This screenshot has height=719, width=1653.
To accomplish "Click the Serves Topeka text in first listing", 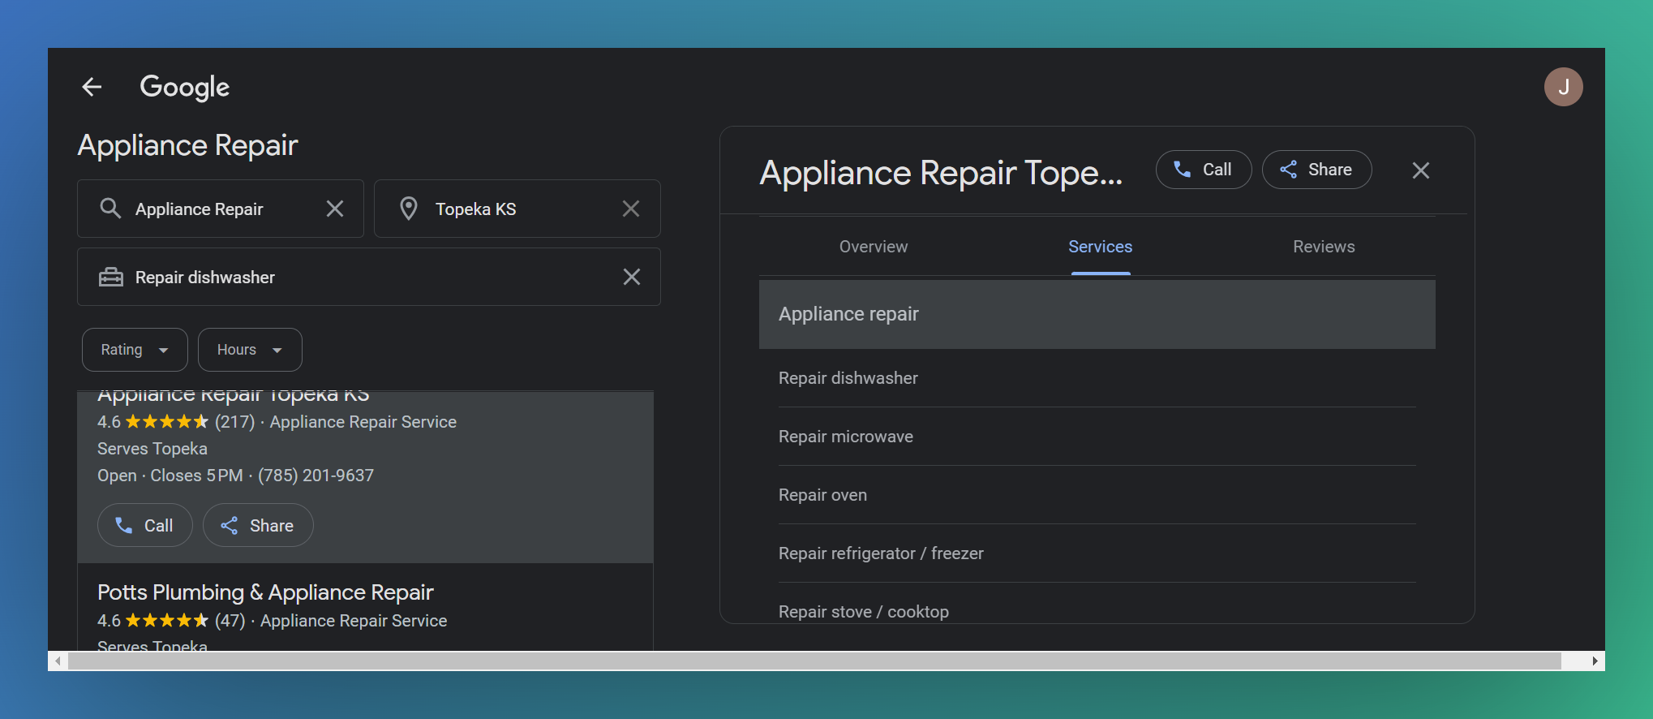I will [x=152, y=449].
